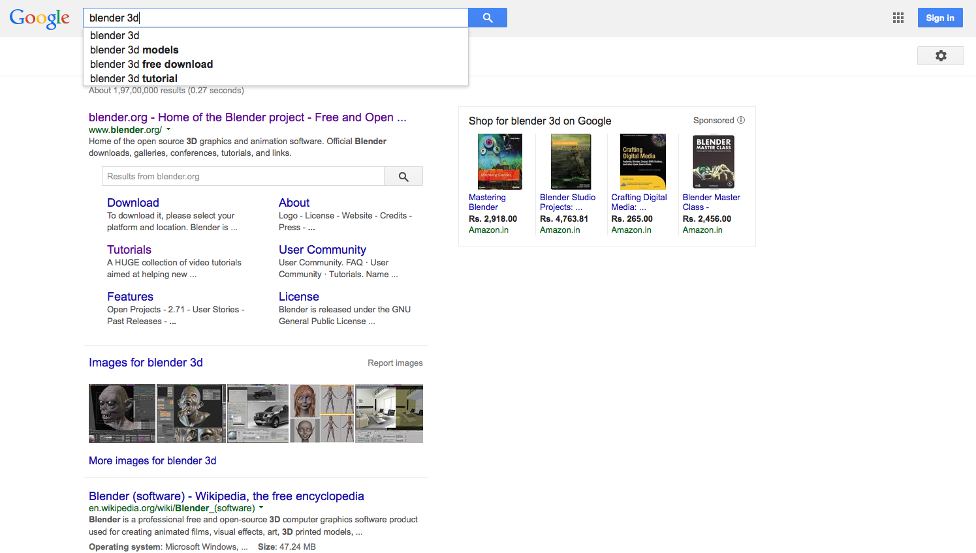Open the Blender Master Class book cover

tap(714, 162)
